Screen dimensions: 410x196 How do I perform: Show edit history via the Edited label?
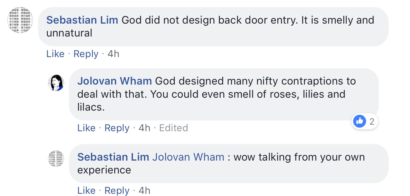tap(174, 128)
